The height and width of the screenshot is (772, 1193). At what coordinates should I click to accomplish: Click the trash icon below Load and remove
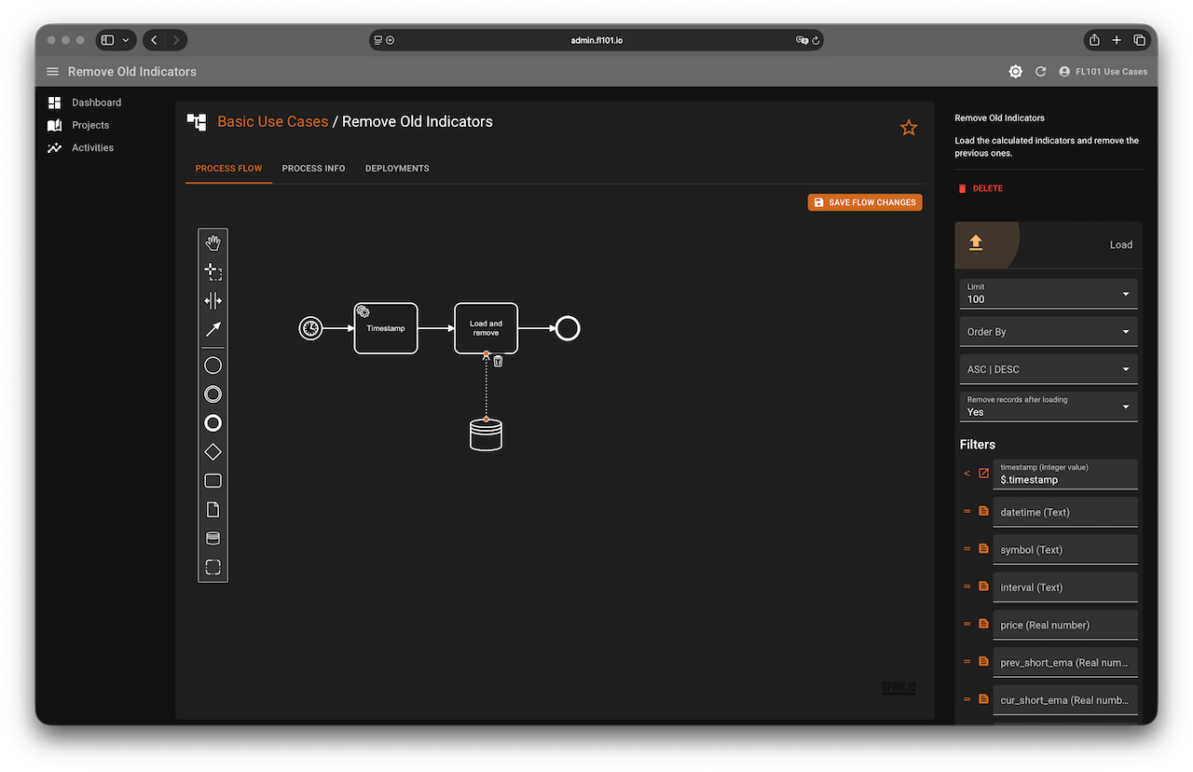coord(498,361)
